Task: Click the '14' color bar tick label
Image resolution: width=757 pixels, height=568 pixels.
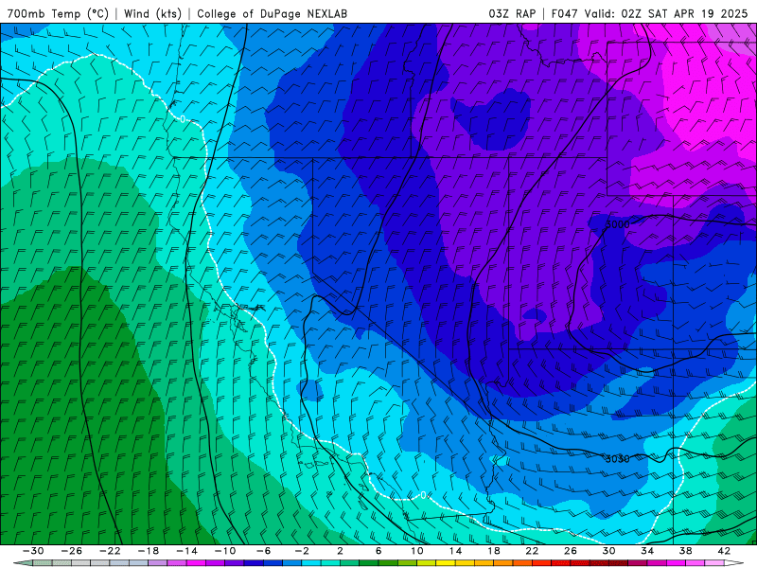Action: click(x=455, y=551)
